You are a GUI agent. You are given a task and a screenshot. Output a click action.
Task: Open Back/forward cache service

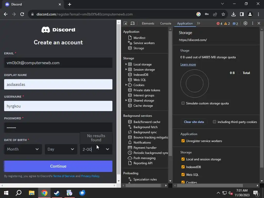coord(147,122)
